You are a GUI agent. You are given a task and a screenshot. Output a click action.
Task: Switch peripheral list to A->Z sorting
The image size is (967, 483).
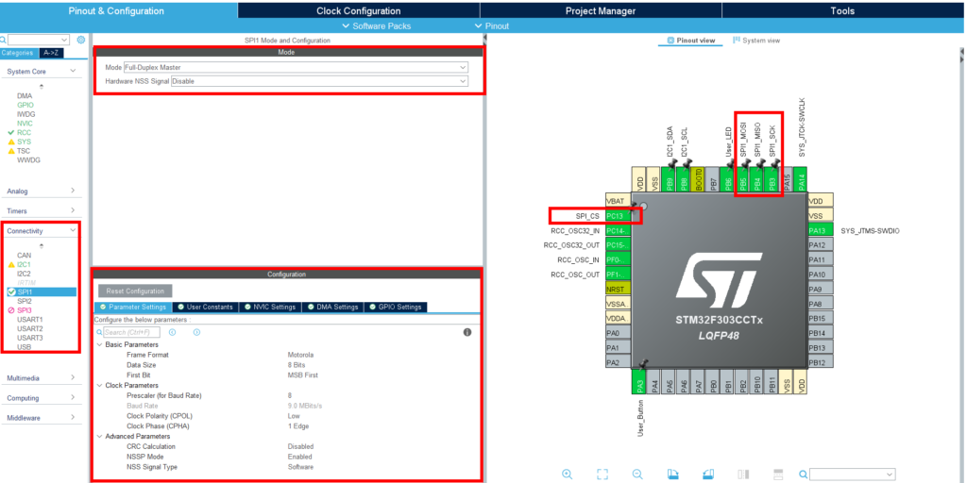click(x=49, y=53)
